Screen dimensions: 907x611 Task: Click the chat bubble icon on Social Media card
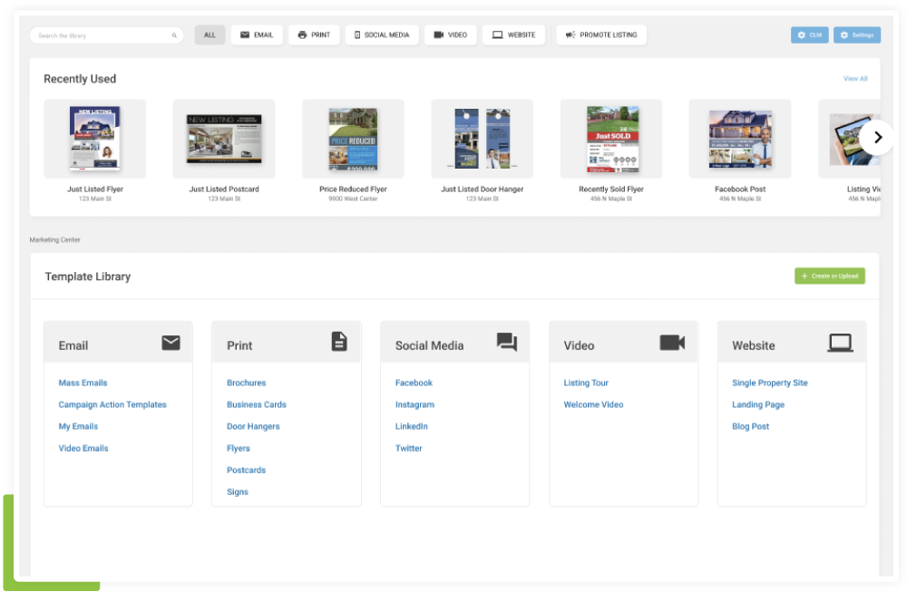(x=507, y=341)
